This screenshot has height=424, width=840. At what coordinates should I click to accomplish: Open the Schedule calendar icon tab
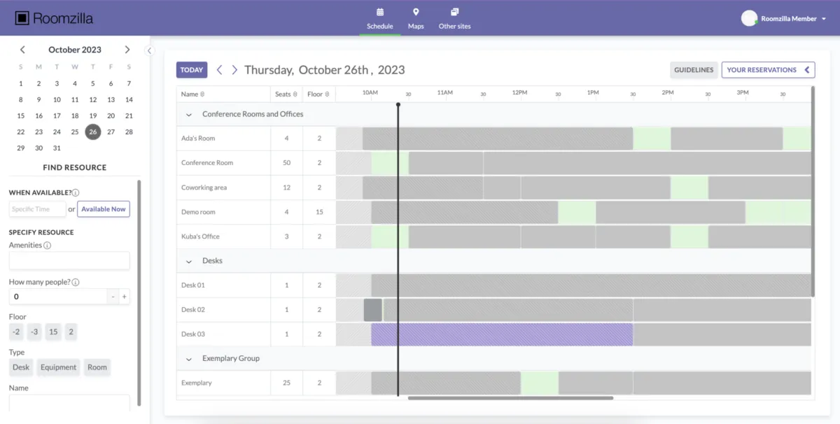coord(380,12)
